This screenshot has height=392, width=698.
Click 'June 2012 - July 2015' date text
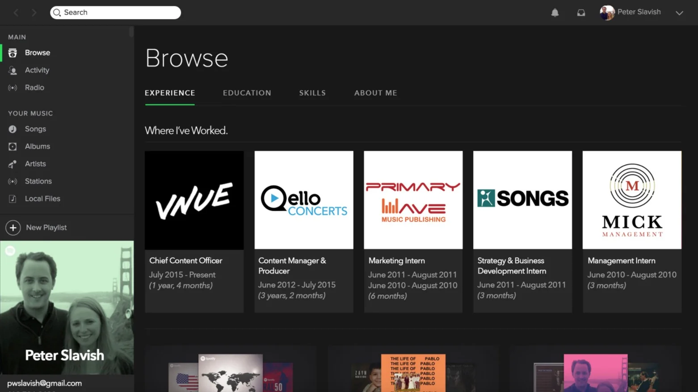click(297, 285)
